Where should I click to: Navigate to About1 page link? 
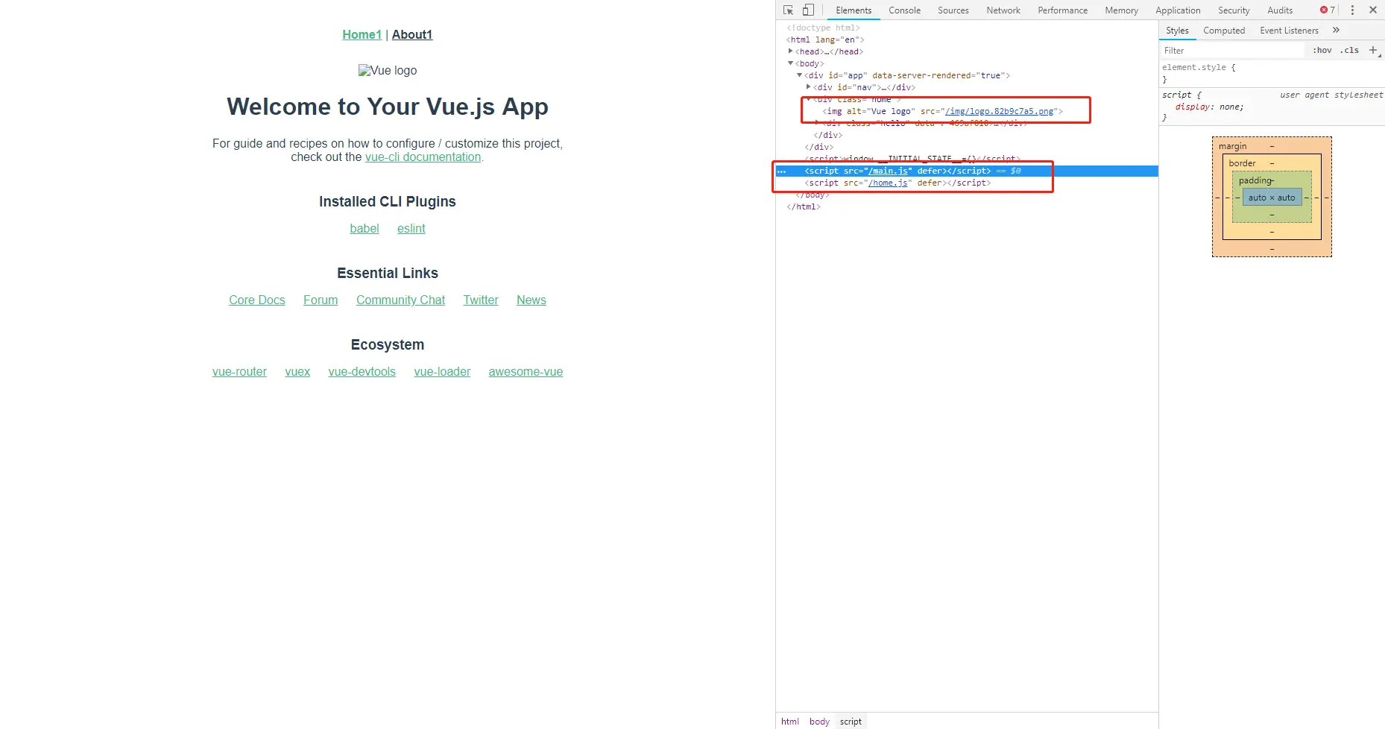pyautogui.click(x=412, y=34)
